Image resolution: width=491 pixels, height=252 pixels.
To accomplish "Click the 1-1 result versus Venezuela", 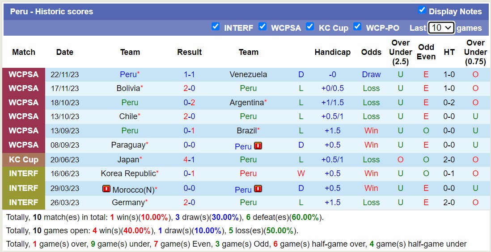I will [x=189, y=74].
